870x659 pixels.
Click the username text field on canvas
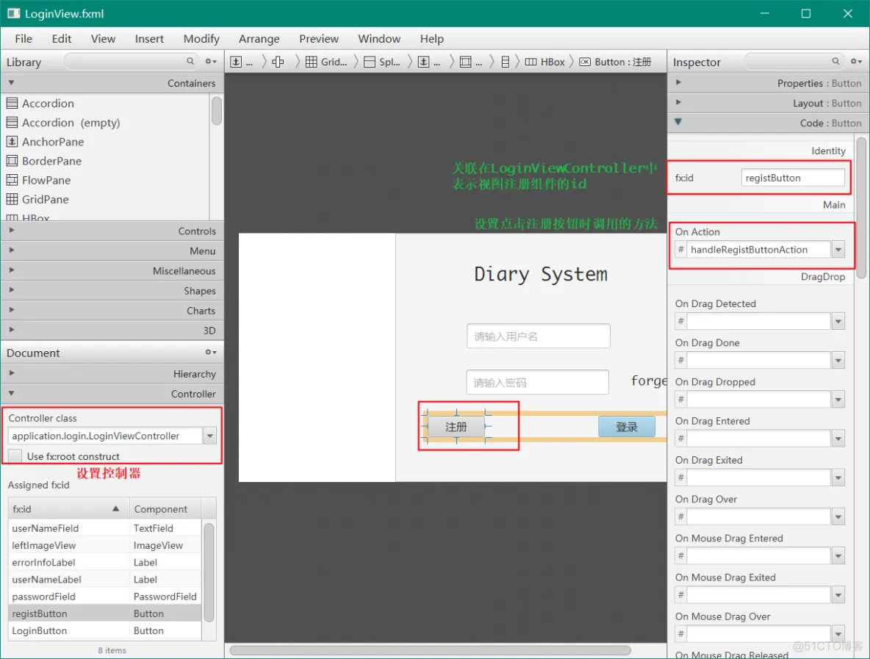[538, 336]
